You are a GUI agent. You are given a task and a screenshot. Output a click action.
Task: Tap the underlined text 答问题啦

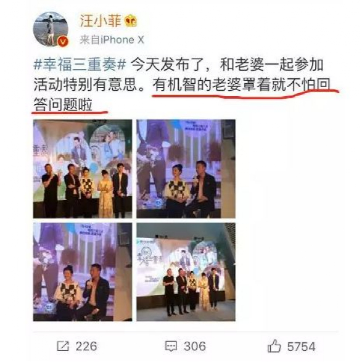pos(63,105)
